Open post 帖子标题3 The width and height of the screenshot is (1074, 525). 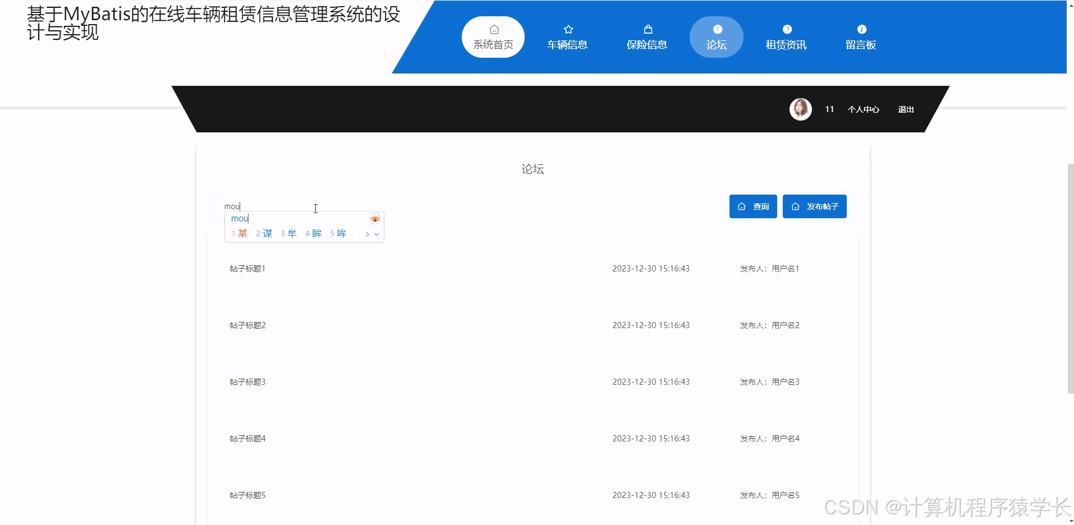pyautogui.click(x=247, y=382)
